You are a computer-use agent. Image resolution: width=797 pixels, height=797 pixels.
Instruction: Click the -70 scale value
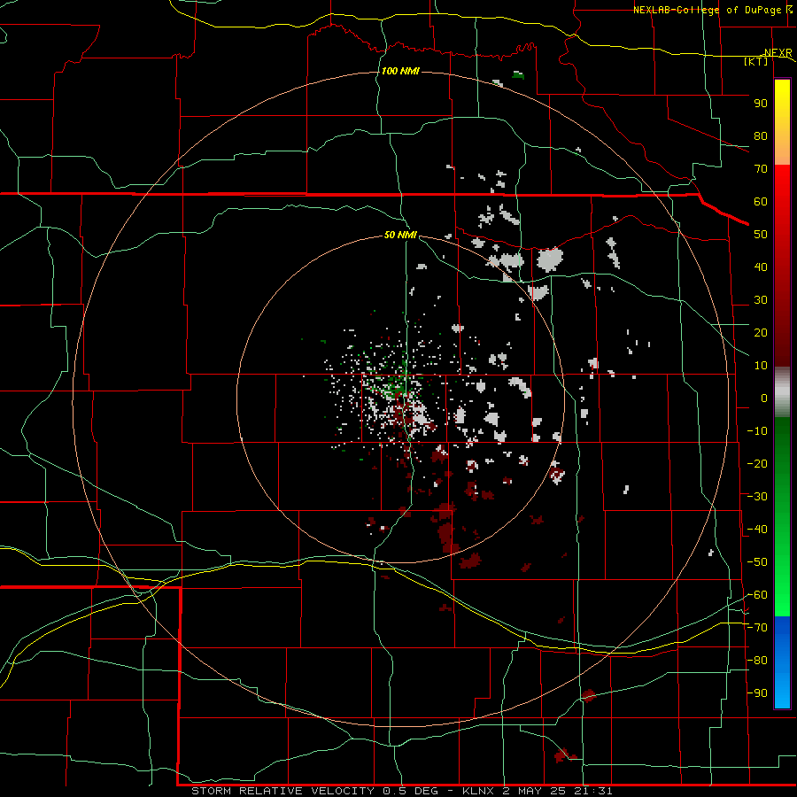pos(757,628)
